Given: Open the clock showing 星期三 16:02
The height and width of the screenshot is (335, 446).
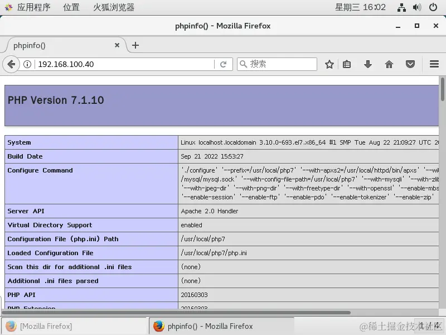Looking at the screenshot, I should (360, 7).
